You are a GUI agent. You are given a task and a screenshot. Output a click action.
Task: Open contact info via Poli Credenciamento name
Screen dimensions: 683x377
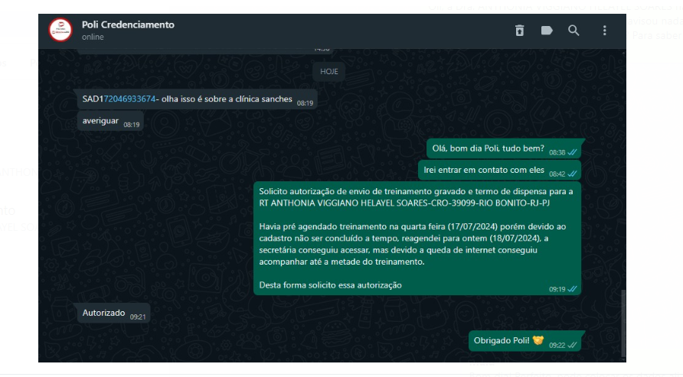(128, 24)
